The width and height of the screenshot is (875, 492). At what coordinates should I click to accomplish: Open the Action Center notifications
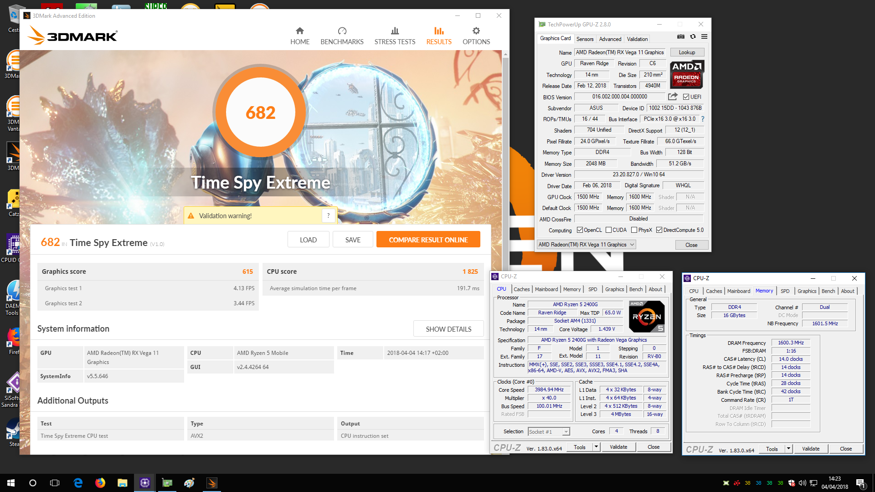[860, 483]
